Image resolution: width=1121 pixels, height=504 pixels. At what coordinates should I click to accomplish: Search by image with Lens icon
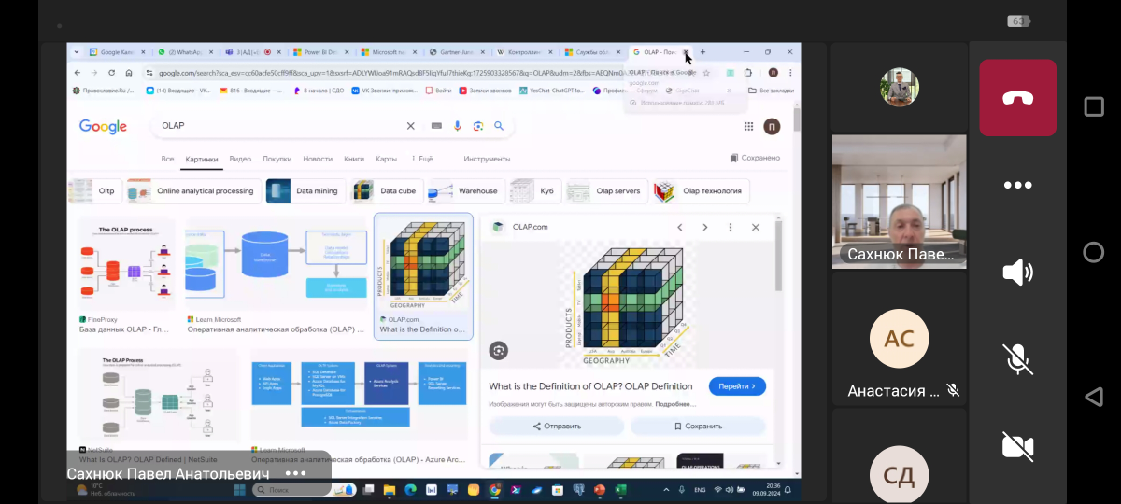[478, 126]
